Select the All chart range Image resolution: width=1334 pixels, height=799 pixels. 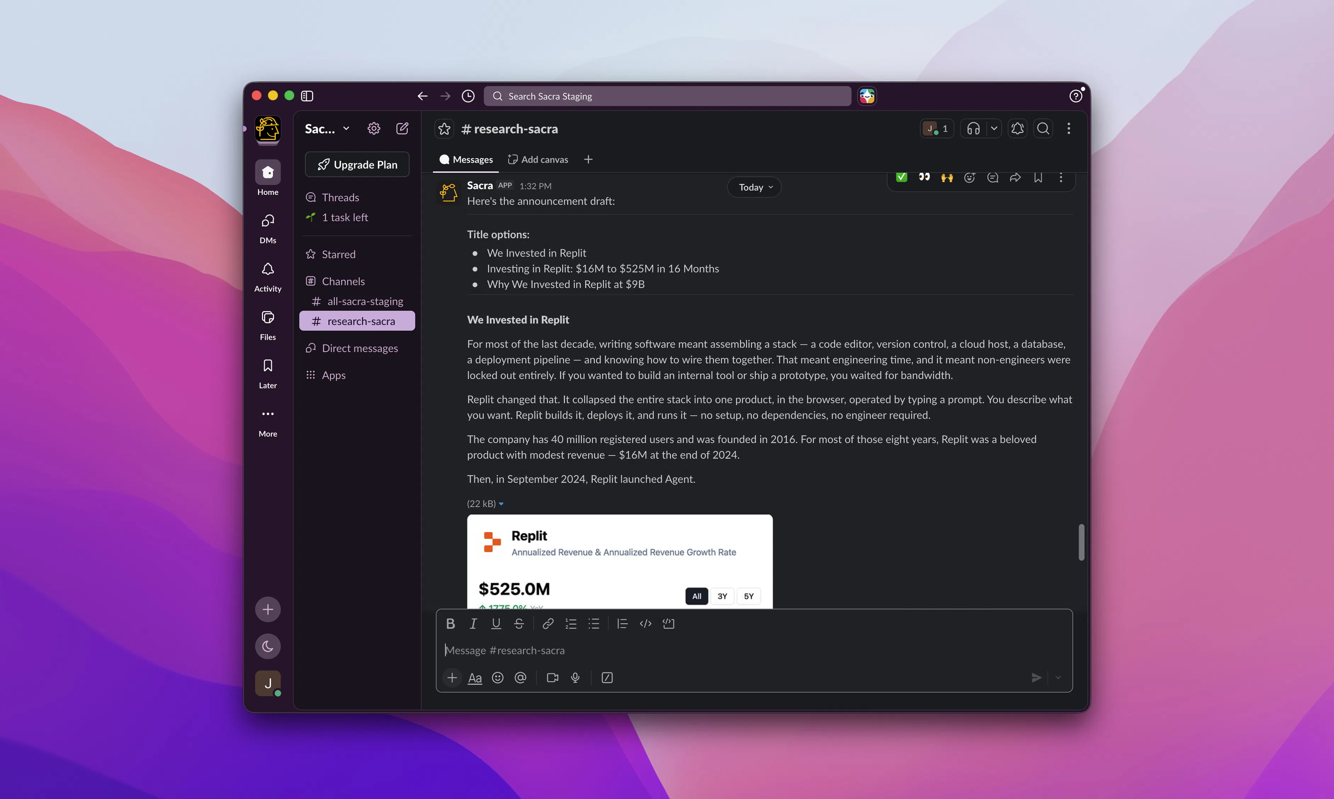(x=696, y=596)
